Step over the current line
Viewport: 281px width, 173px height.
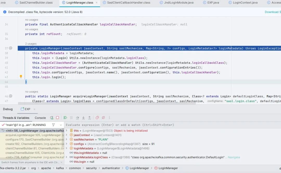click(x=78, y=118)
